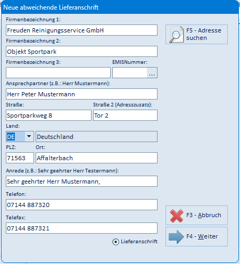The image size is (240, 264).
Task: Focus the Firmenbezeichnung 1 field
Action: coord(81,30)
